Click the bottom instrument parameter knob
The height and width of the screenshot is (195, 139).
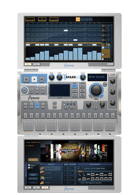(113, 103)
